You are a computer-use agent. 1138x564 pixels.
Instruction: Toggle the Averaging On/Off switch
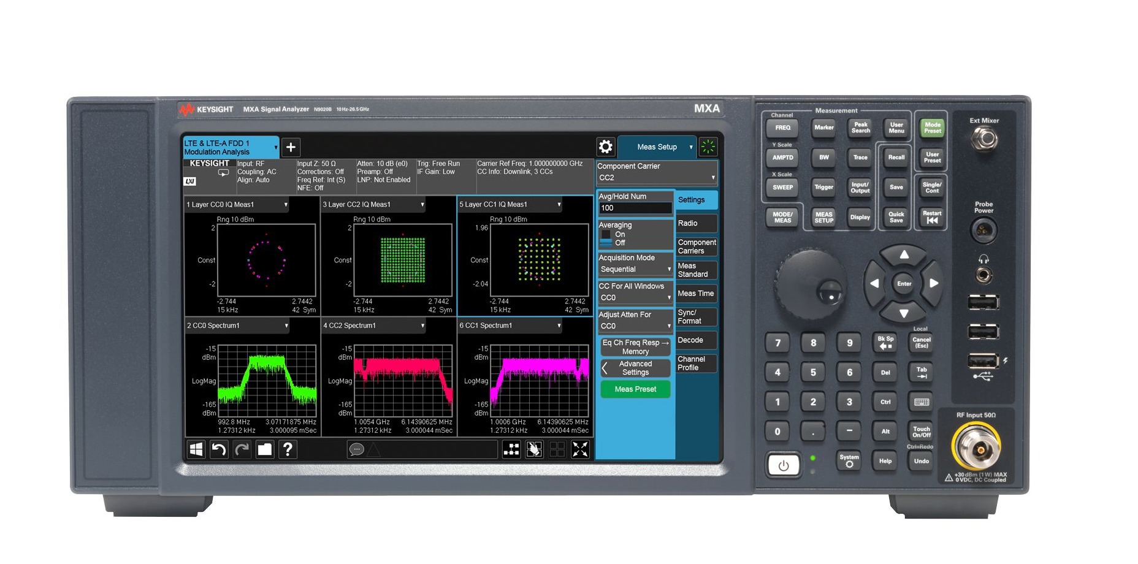tap(606, 238)
